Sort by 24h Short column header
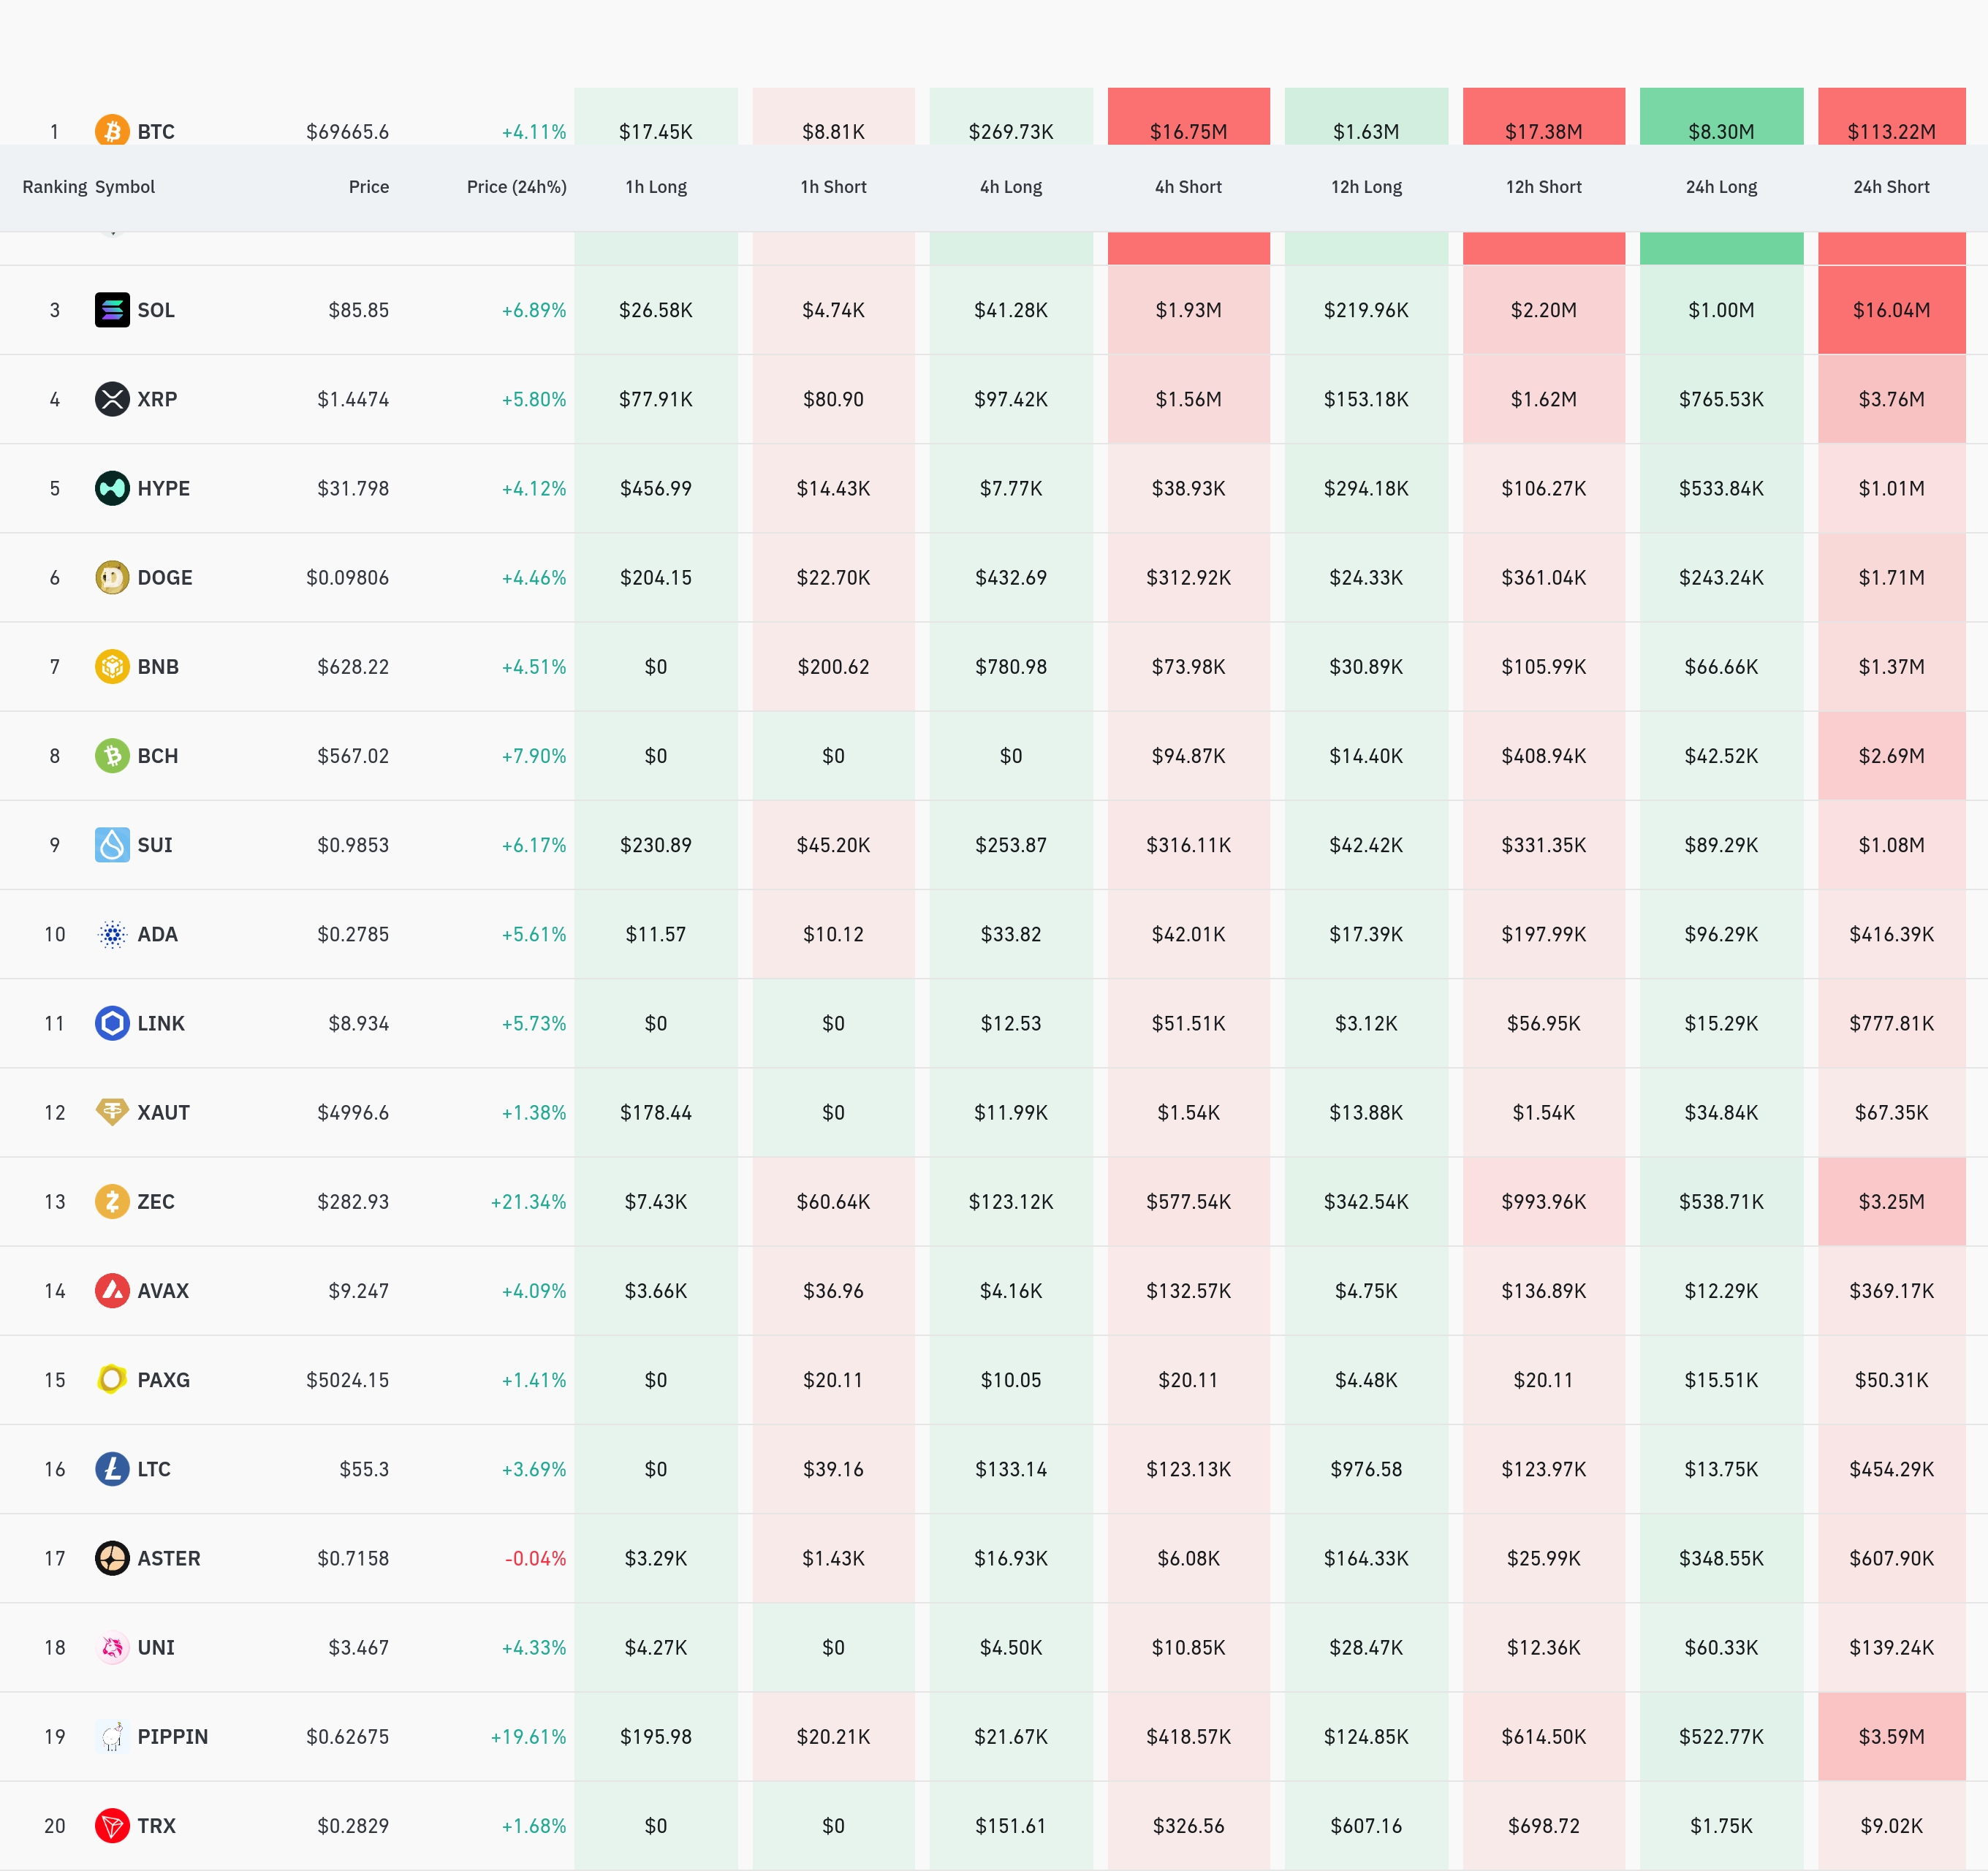 1890,187
